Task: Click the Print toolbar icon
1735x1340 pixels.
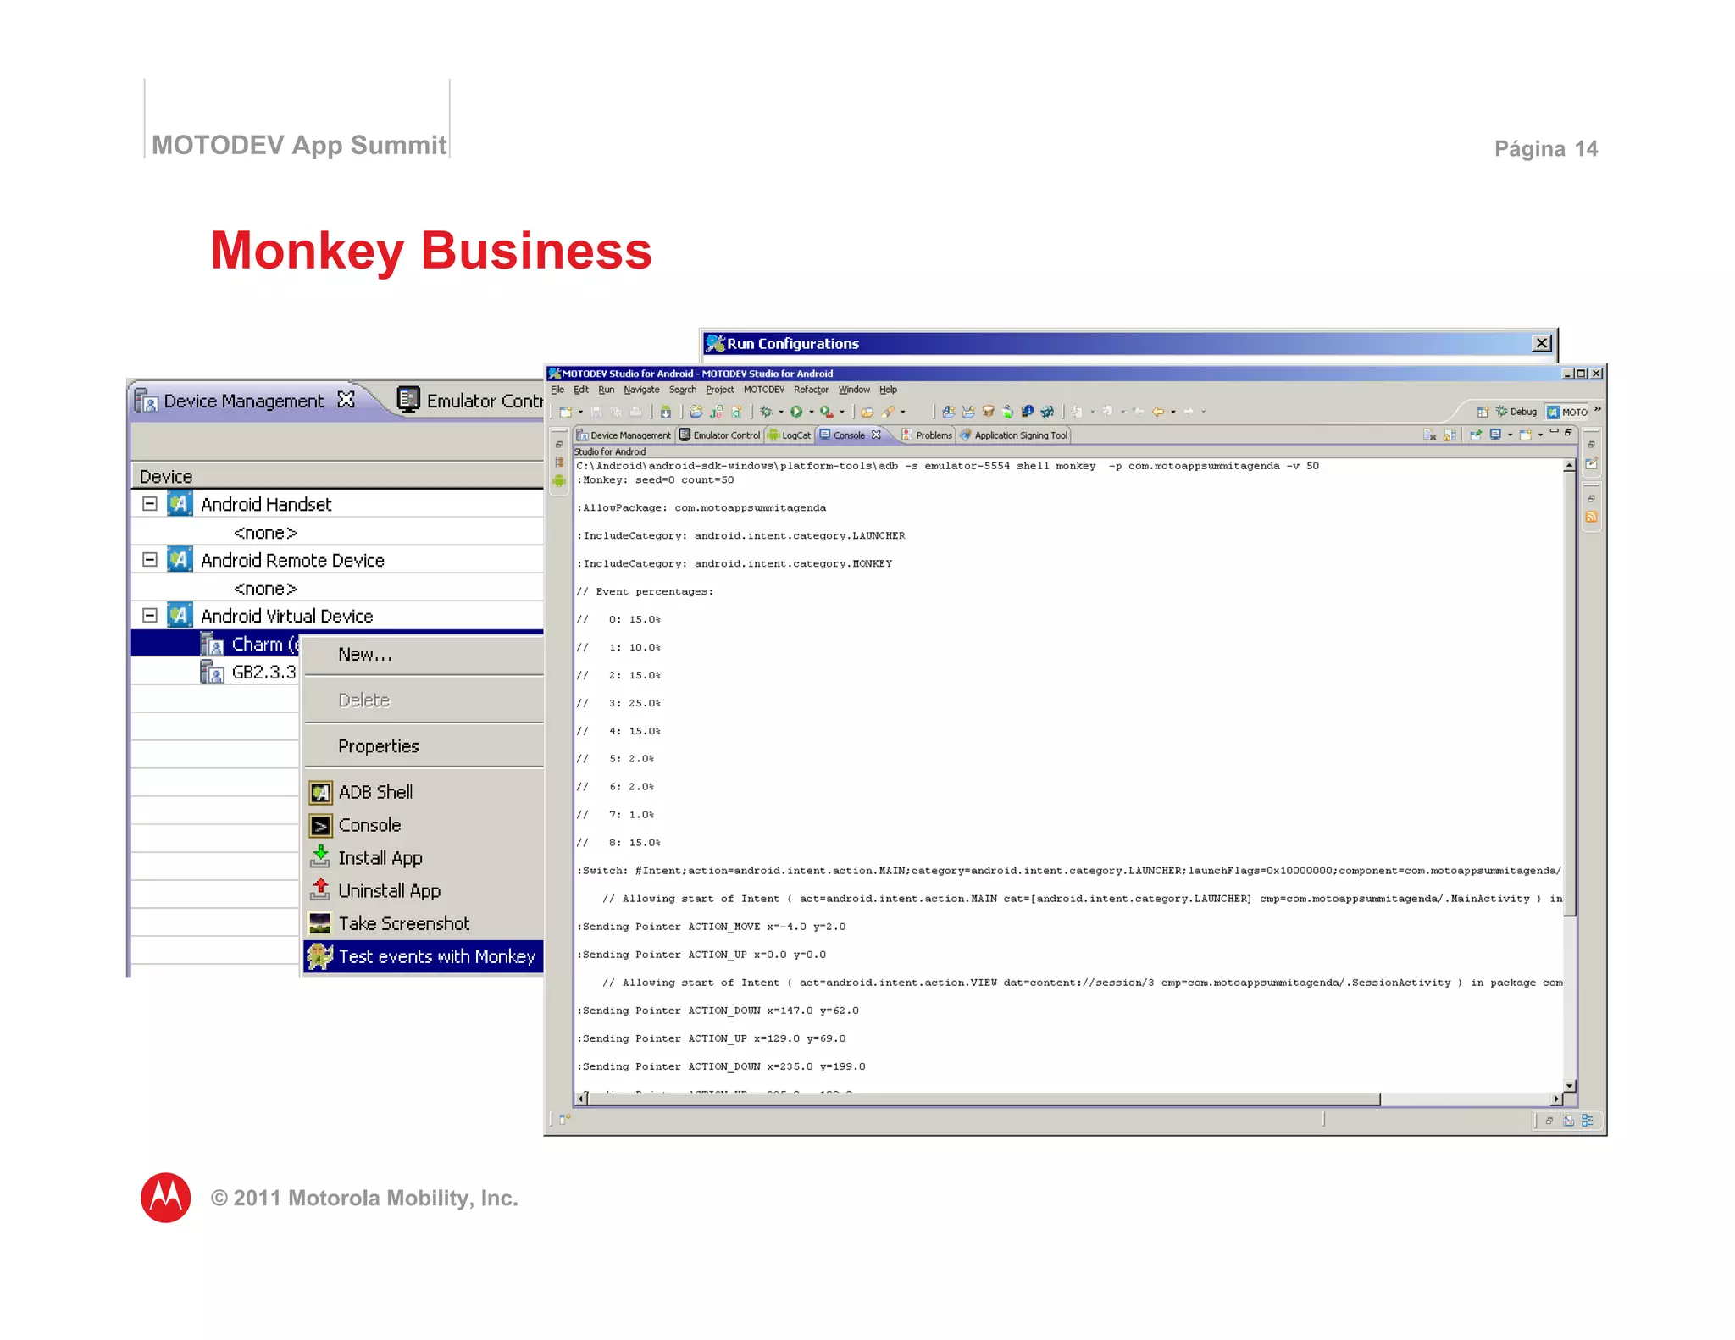Action: (x=635, y=412)
